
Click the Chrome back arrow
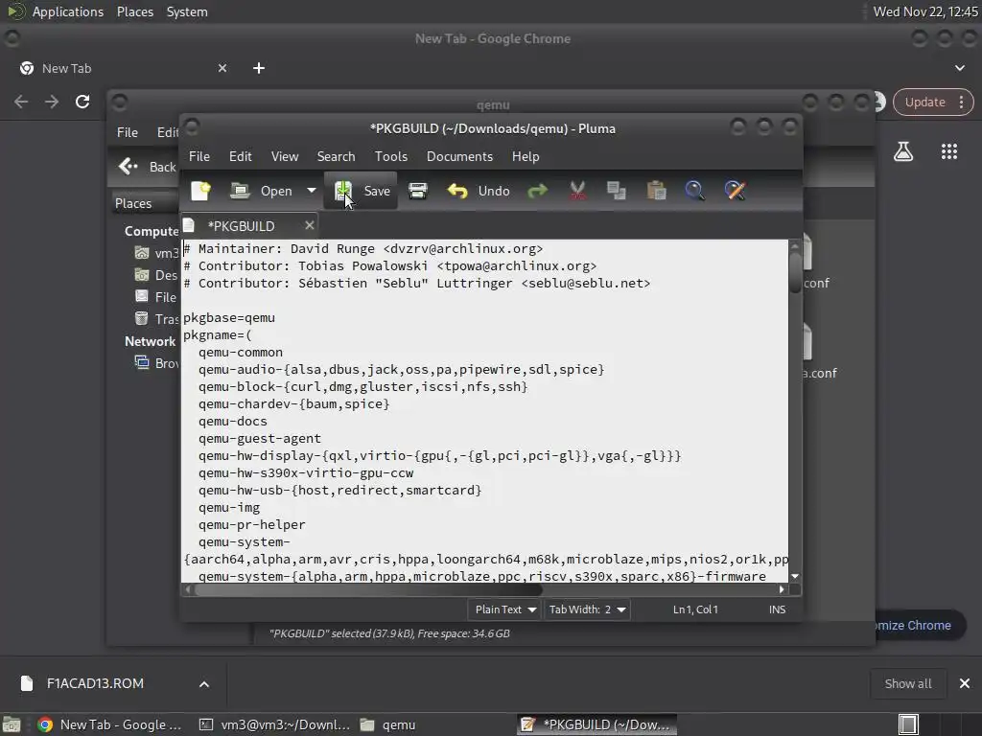21,102
